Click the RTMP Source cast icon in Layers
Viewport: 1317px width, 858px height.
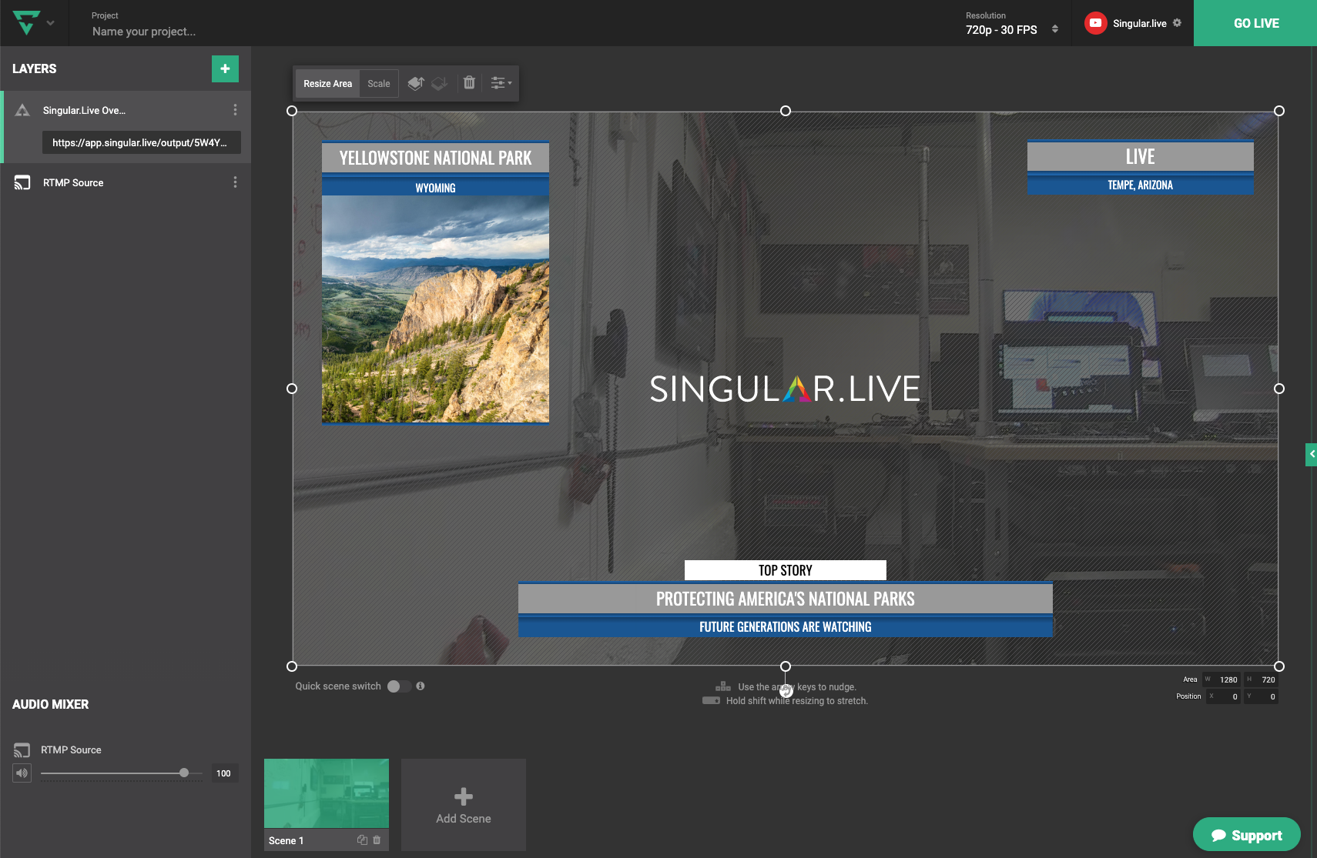22,182
